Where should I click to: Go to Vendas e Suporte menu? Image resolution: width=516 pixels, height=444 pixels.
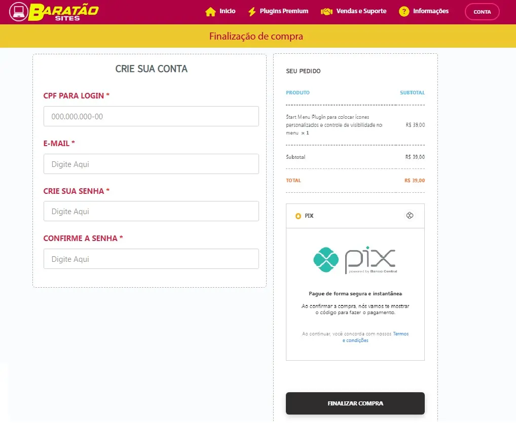[x=361, y=11]
